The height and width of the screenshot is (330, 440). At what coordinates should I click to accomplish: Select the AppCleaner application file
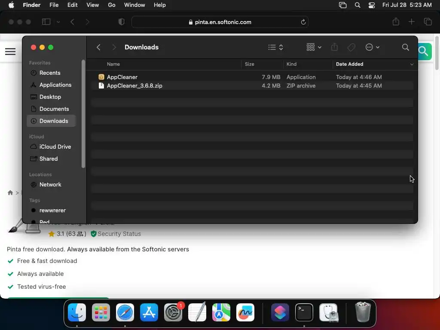252,77
